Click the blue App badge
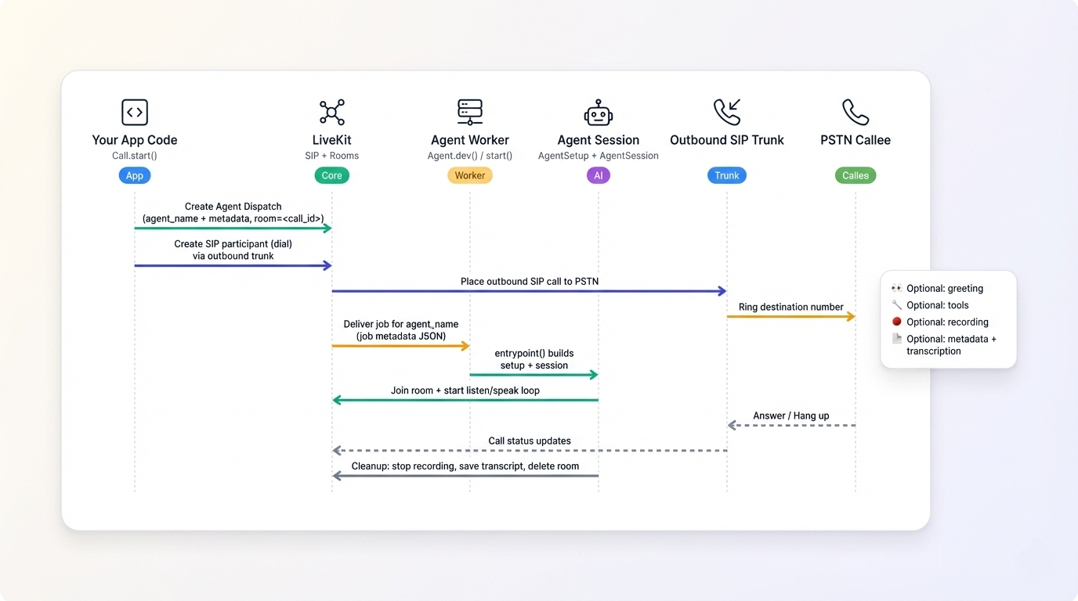Screen dimensions: 1078x601 135,175
